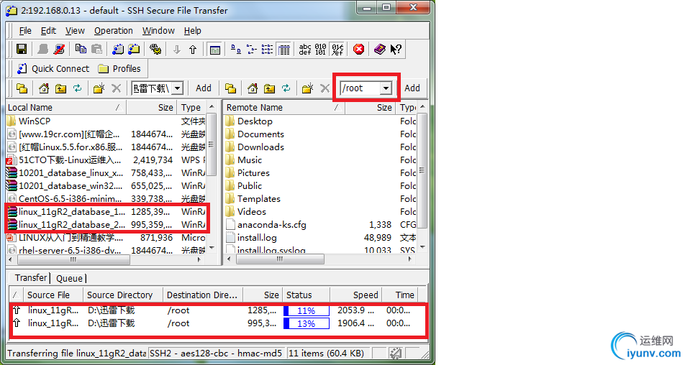Click Add next to remote path
This screenshot has height=365, width=685.
tap(412, 88)
